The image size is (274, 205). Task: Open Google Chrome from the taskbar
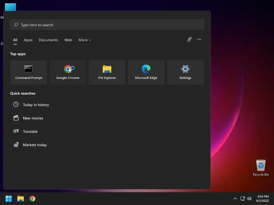32,199
